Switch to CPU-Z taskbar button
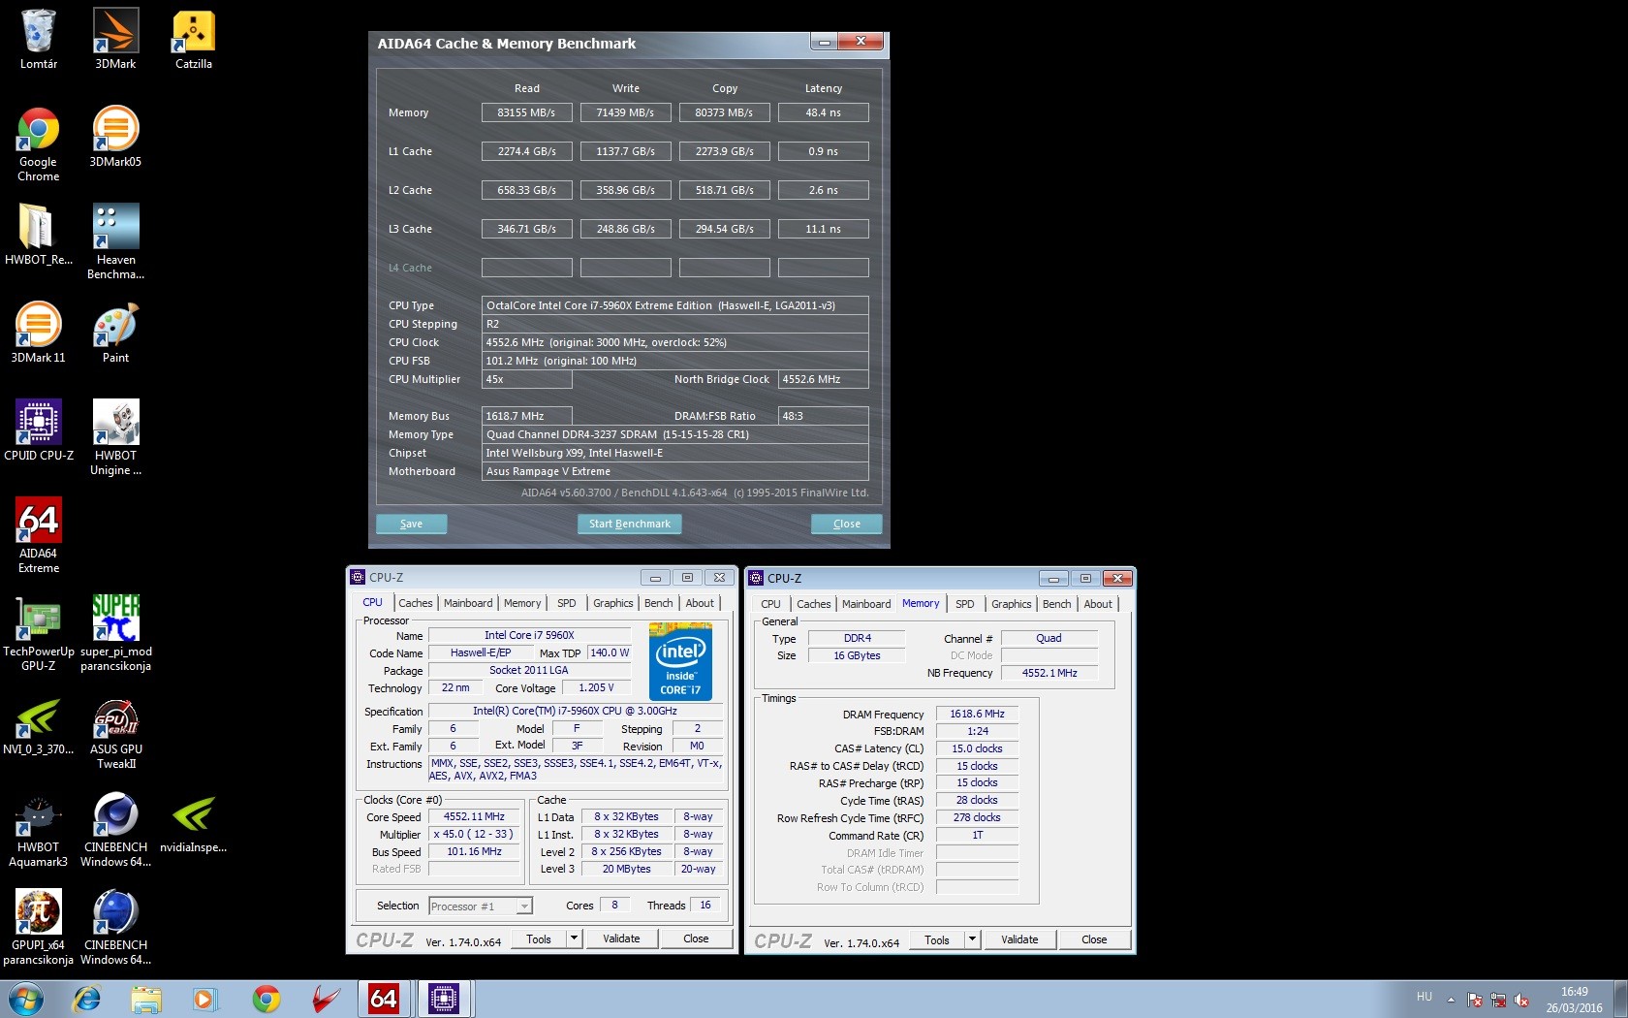Screen dimensions: 1628x1018 [x=444, y=999]
